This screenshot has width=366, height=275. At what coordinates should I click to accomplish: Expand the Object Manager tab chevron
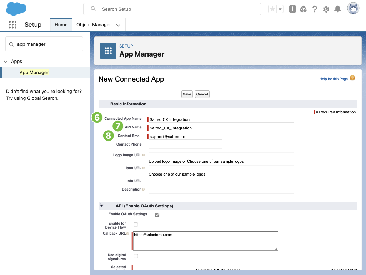(x=118, y=25)
